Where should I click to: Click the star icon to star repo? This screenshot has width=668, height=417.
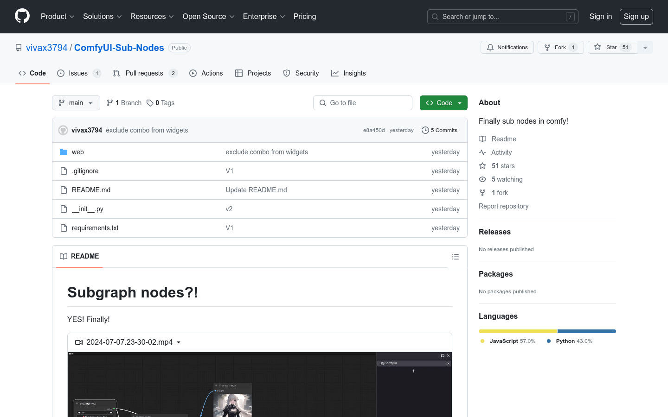(x=597, y=47)
